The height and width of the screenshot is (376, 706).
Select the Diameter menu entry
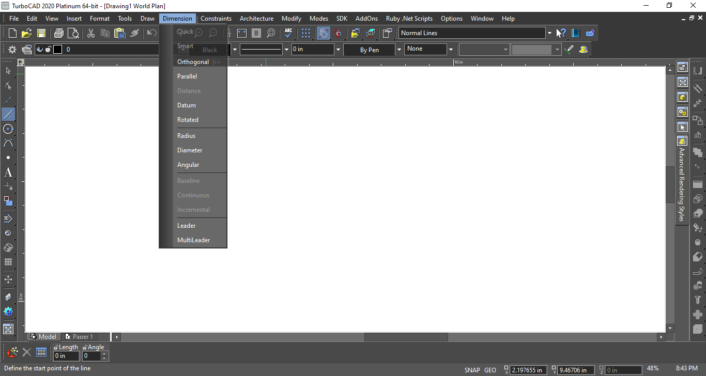[x=190, y=150]
